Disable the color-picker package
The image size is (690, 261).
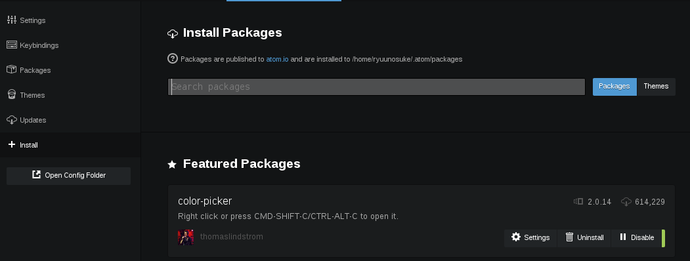tap(636, 237)
